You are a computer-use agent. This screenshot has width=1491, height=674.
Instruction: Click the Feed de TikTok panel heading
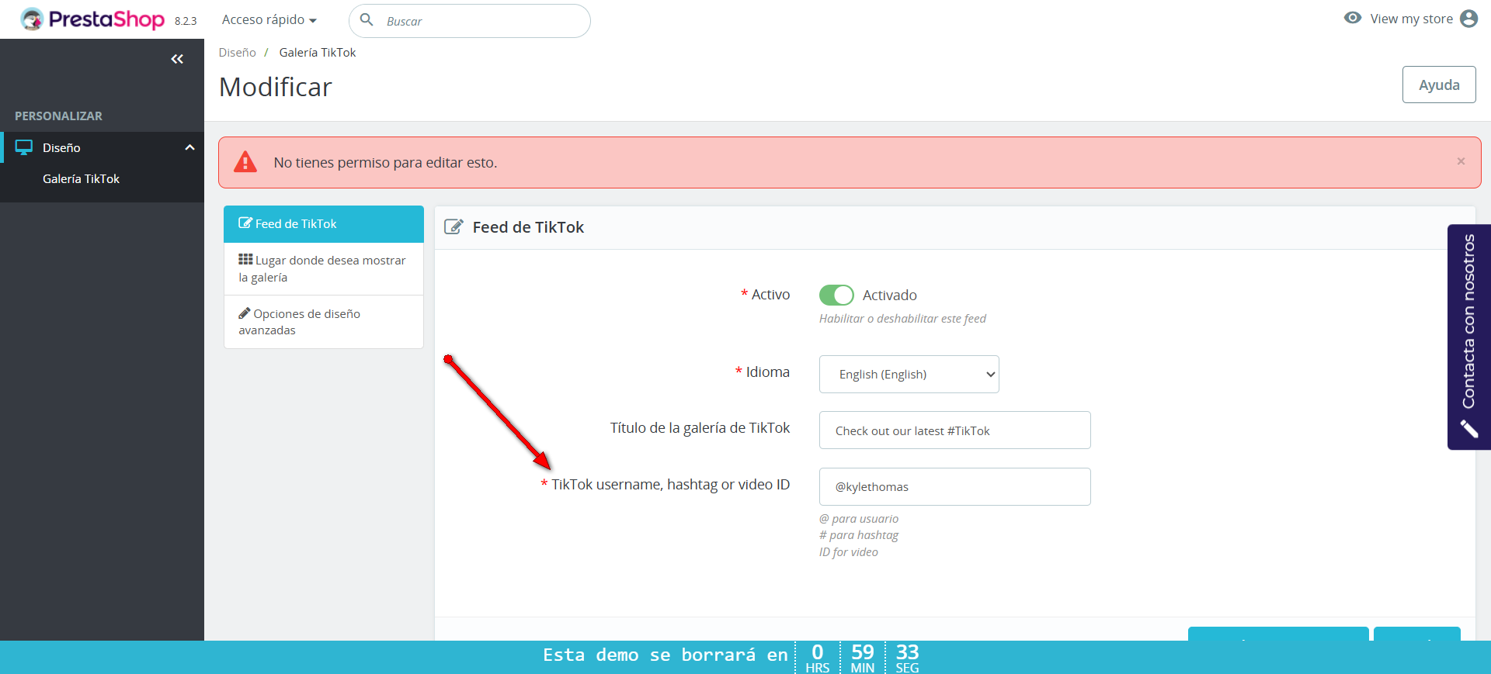click(x=528, y=227)
